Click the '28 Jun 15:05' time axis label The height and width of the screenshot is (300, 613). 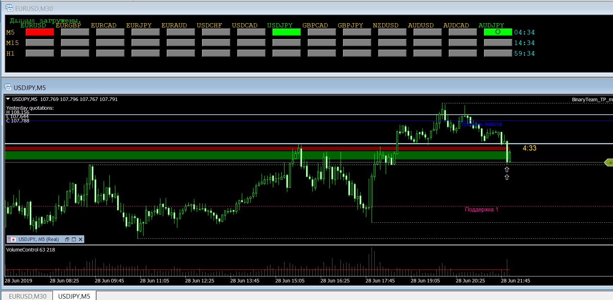click(x=290, y=281)
